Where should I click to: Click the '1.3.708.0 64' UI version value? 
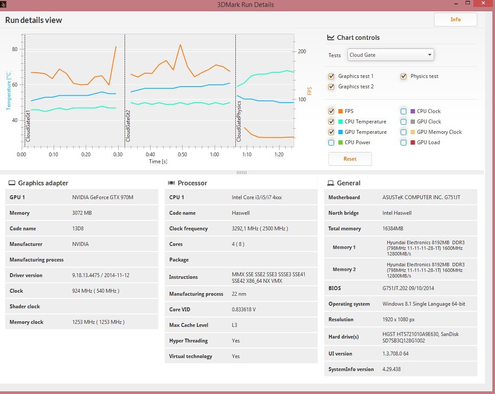click(395, 354)
